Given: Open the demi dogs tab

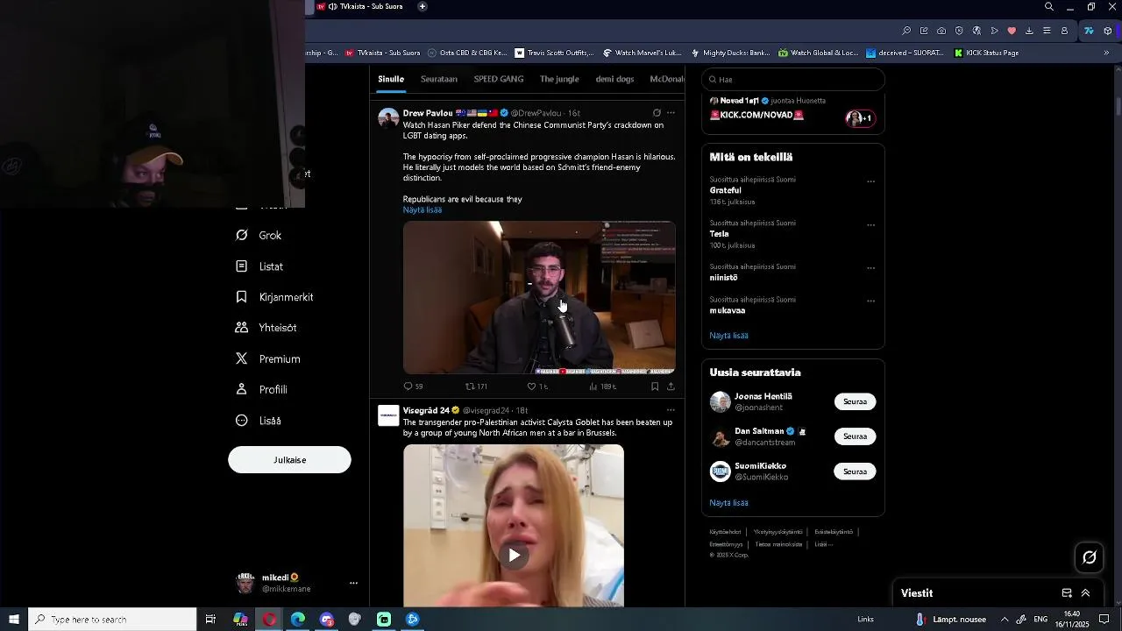Looking at the screenshot, I should point(614,79).
